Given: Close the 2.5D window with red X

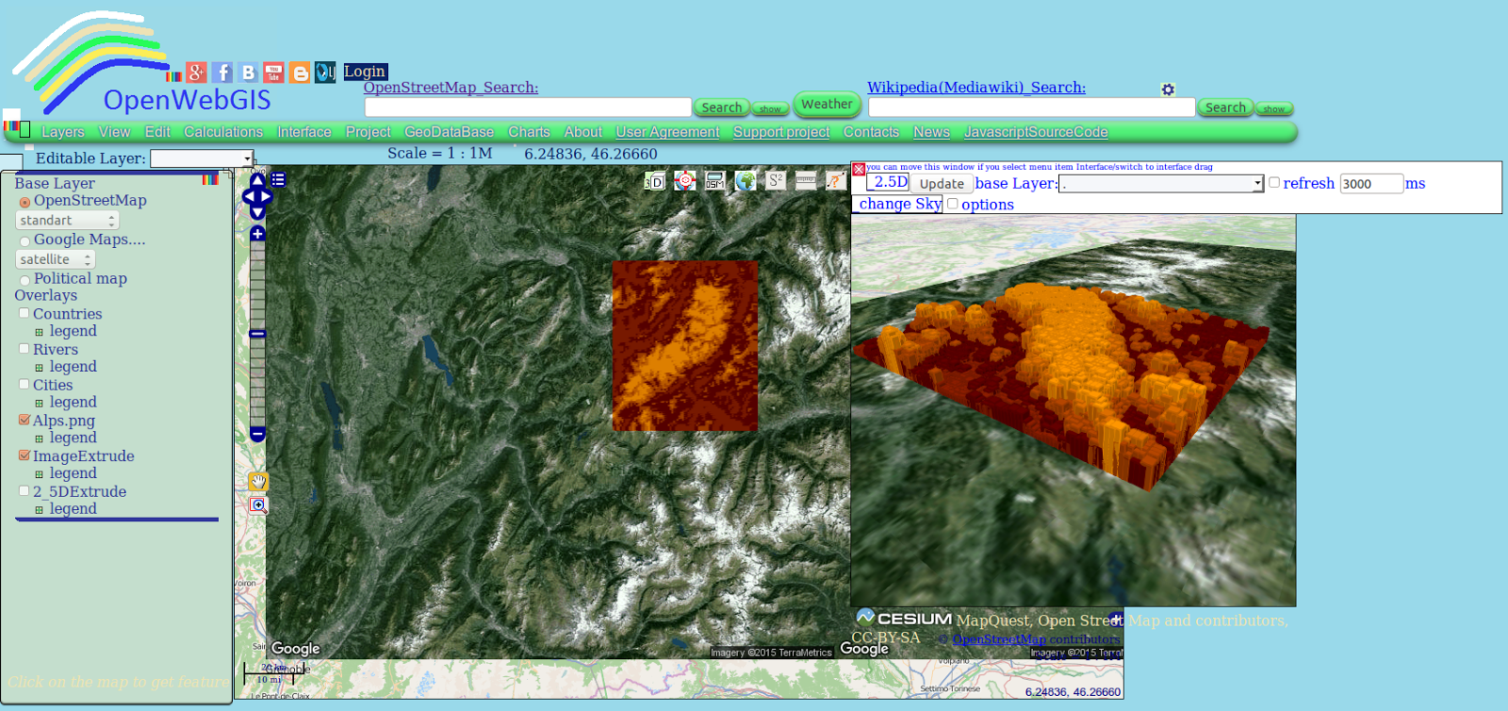Looking at the screenshot, I should coord(859,170).
